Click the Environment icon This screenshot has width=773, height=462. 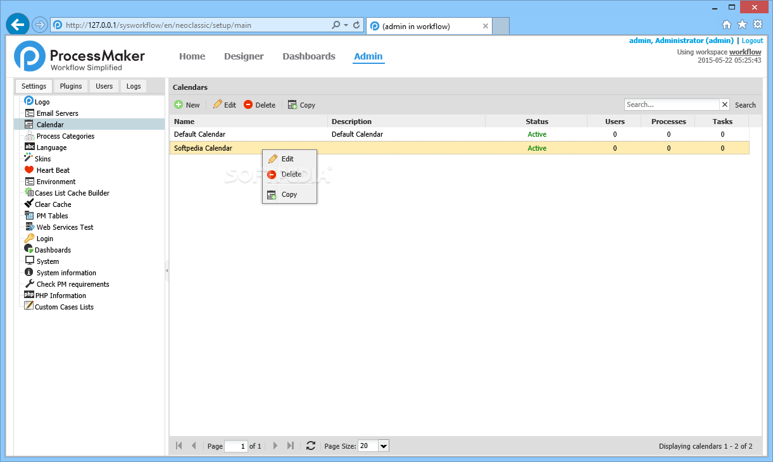pyautogui.click(x=29, y=181)
